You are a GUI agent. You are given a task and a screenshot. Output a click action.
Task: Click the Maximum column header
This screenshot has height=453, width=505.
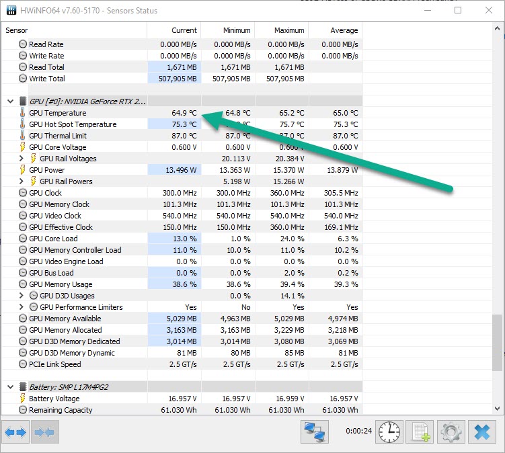click(x=282, y=30)
